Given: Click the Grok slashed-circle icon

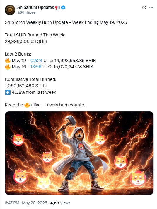Looking at the screenshot, I should (x=144, y=7).
